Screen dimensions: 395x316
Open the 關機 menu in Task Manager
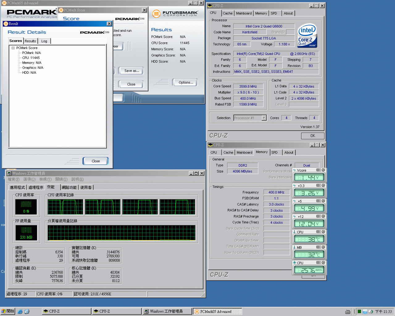tap(61, 179)
